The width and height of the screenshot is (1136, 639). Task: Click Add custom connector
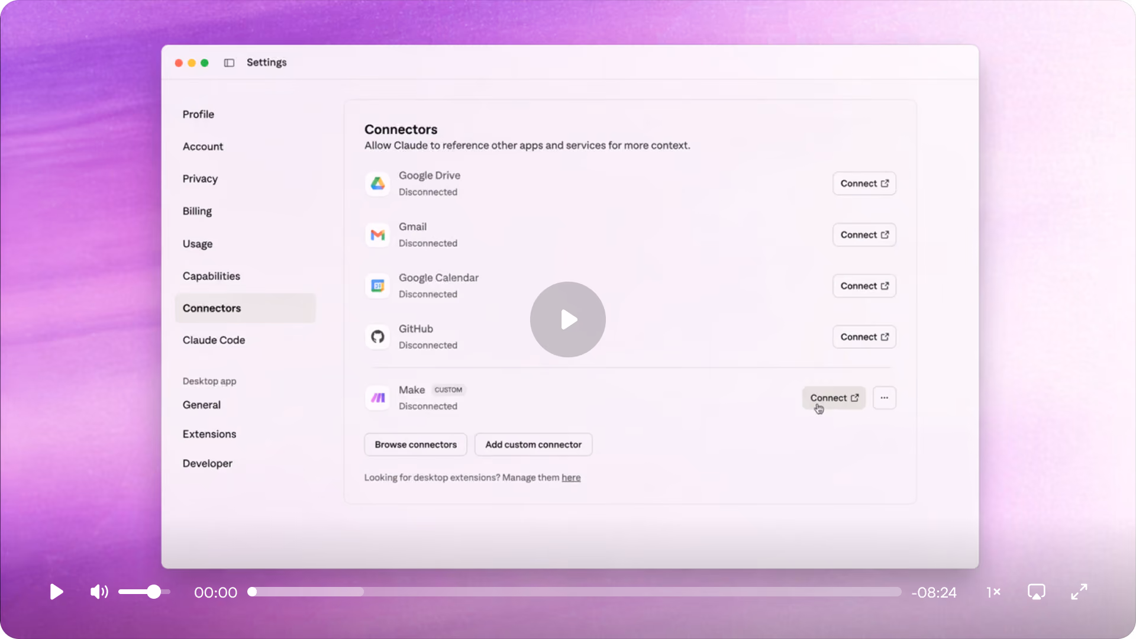coord(533,444)
